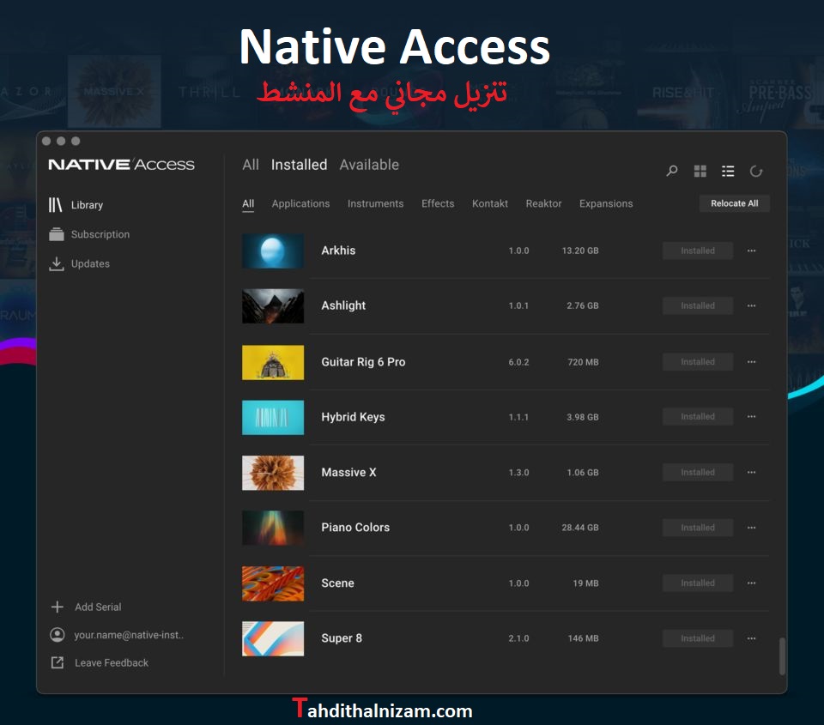Click the Piano Colors thumbnail
This screenshot has width=824, height=725.
tap(273, 528)
